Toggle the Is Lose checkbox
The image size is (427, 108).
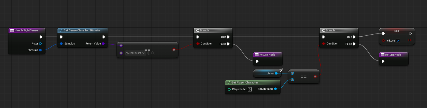pyautogui.click(x=398, y=40)
